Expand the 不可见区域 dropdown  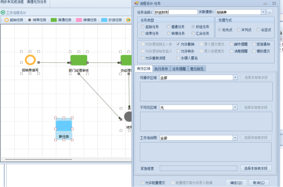tap(235, 108)
